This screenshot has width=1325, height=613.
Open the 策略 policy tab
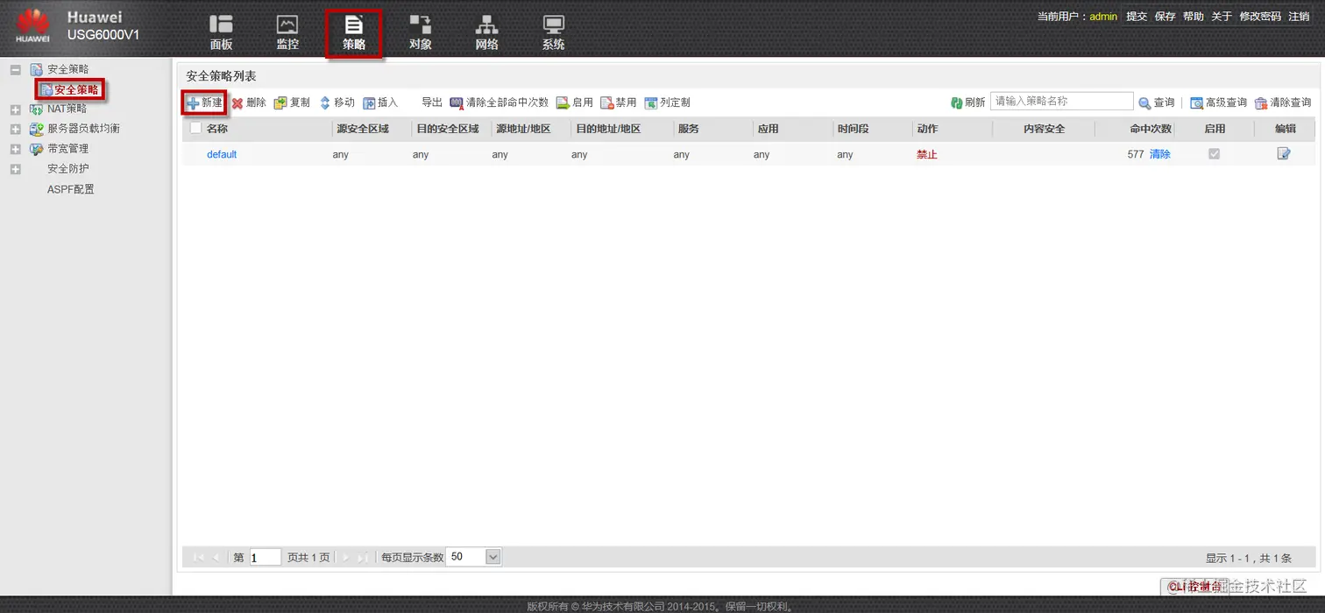(354, 32)
